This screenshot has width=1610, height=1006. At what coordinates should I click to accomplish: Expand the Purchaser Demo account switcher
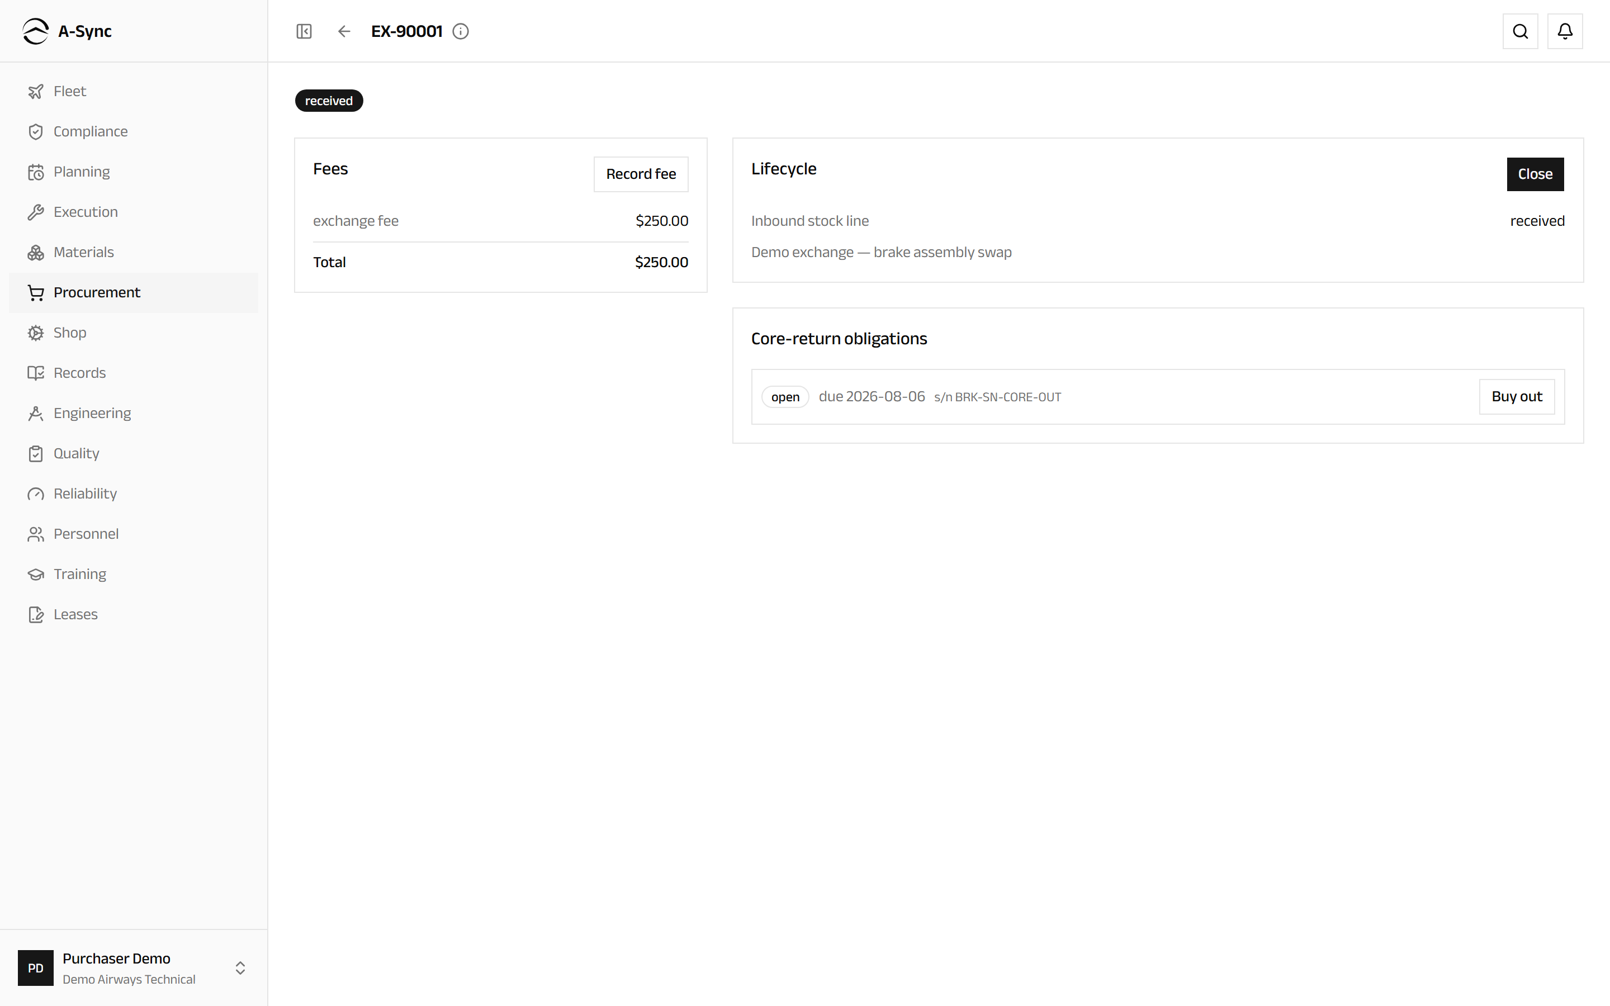240,968
